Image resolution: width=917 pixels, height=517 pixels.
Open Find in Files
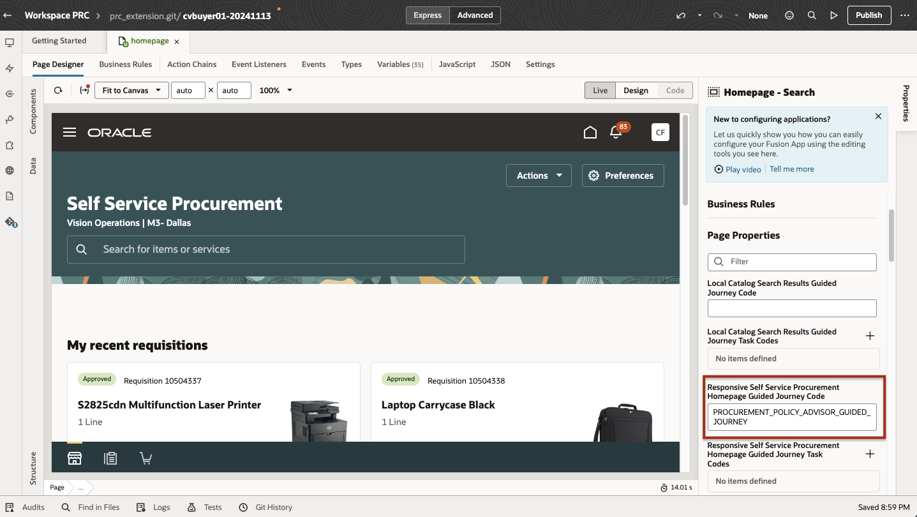pyautogui.click(x=91, y=507)
